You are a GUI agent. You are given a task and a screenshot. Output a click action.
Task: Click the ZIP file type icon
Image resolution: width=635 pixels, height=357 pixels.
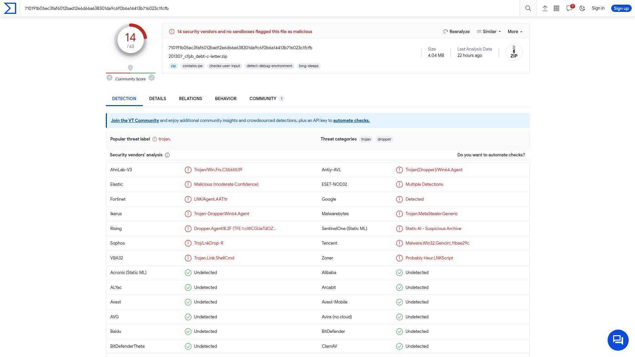(x=513, y=52)
